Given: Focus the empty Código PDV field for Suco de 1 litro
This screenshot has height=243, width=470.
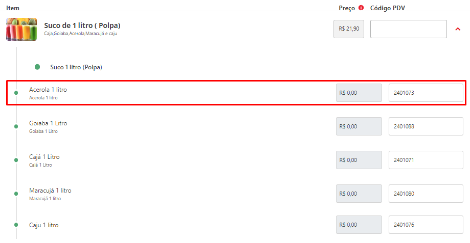Looking at the screenshot, I should 409,29.
